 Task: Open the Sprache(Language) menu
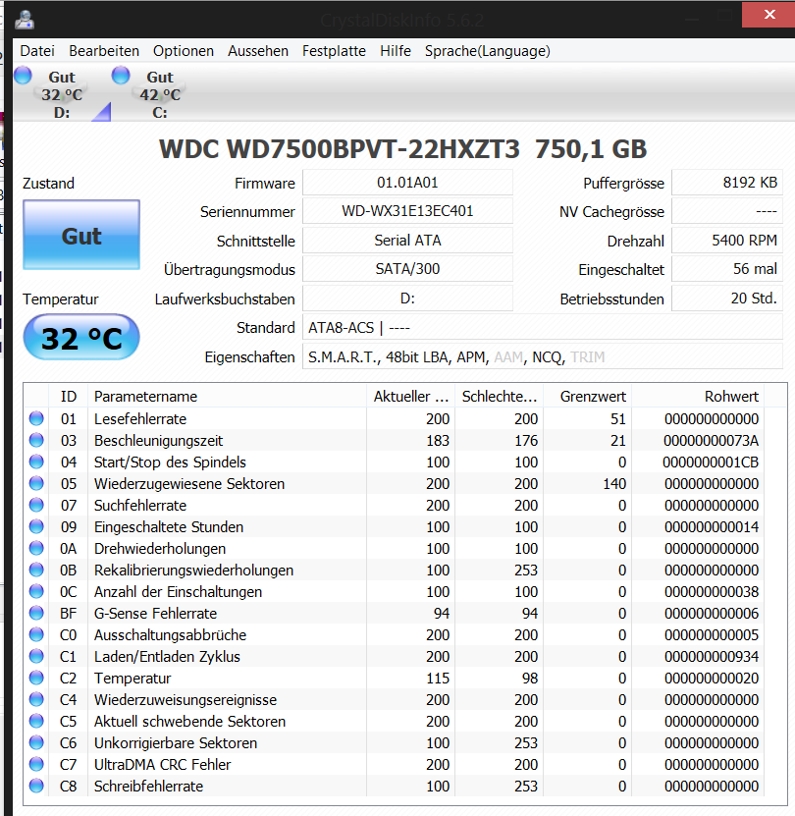click(x=488, y=51)
